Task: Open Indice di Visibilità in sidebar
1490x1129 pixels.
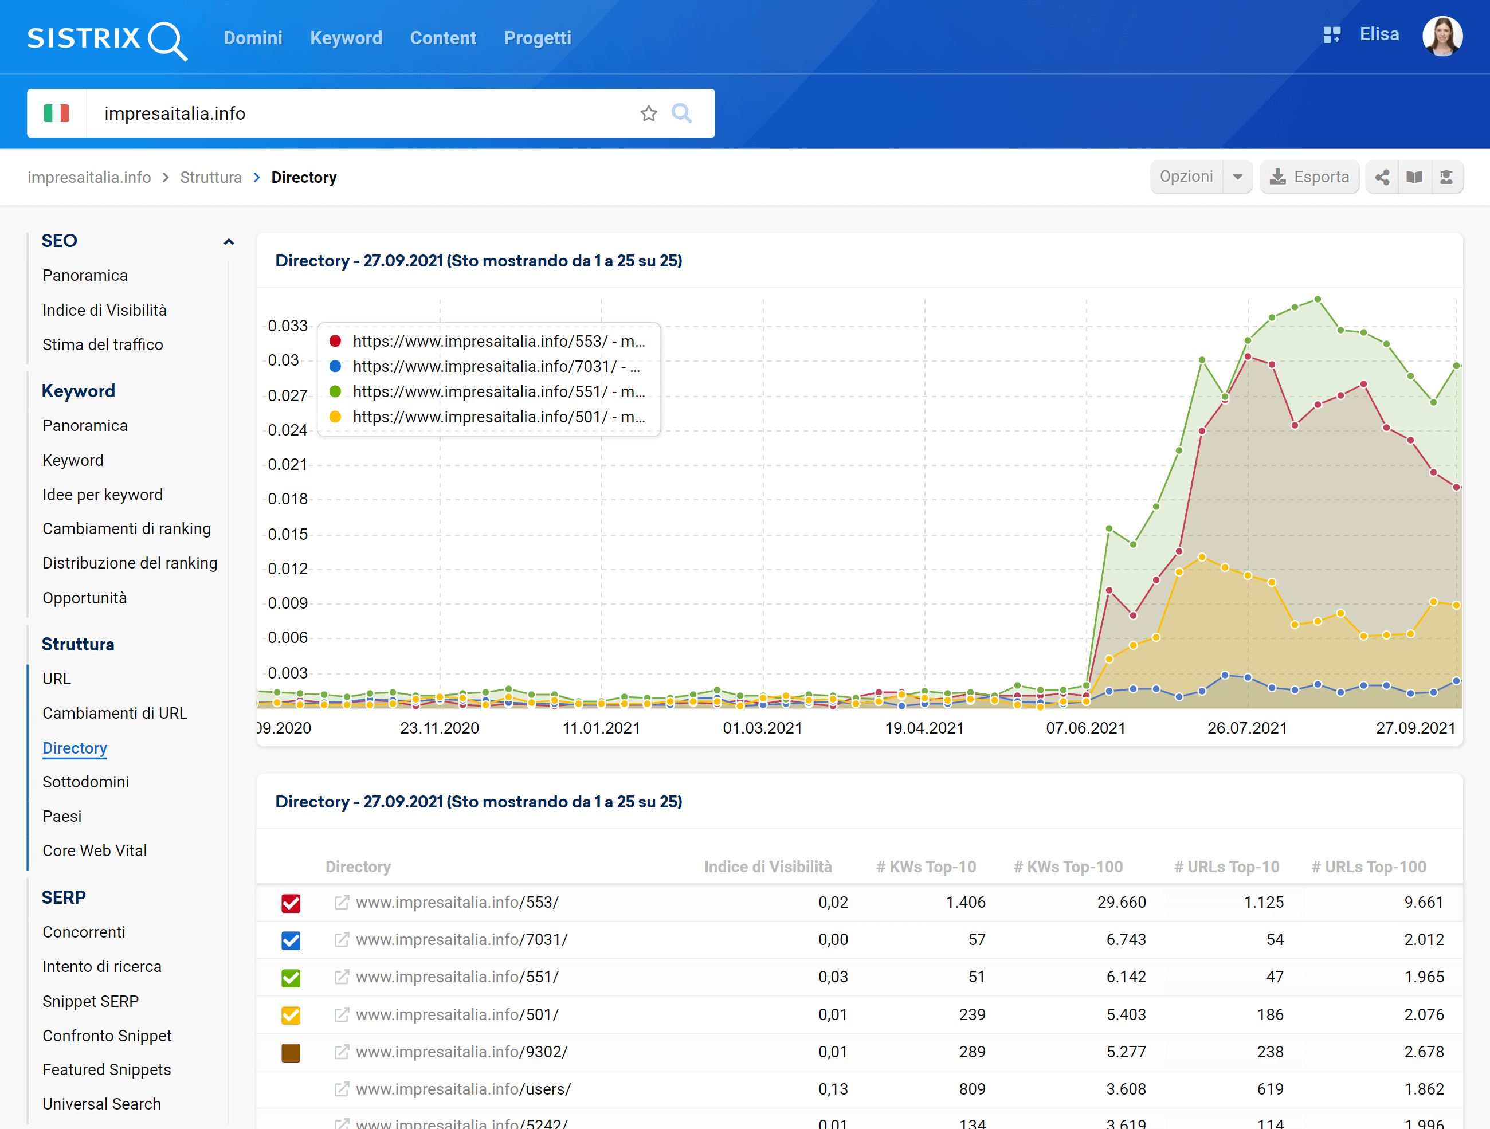Action: point(104,310)
